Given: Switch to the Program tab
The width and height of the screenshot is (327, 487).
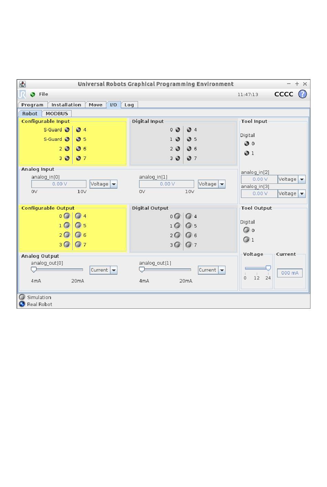Looking at the screenshot, I should (32, 105).
